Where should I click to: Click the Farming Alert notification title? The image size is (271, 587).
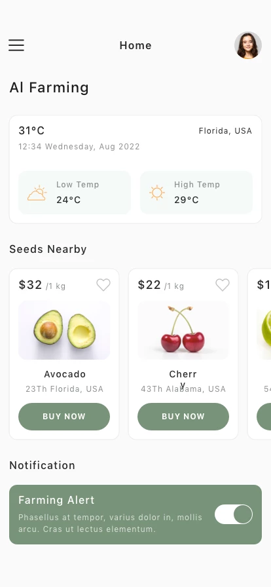pyautogui.click(x=56, y=500)
